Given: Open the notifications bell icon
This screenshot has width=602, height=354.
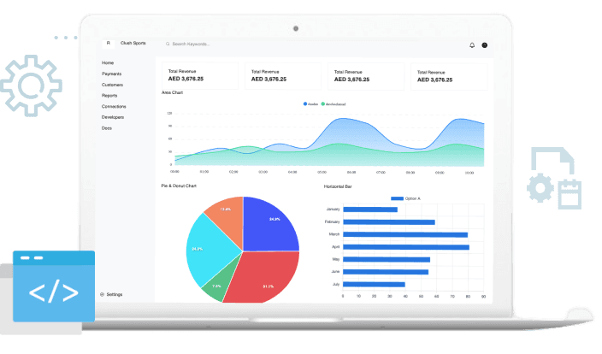Looking at the screenshot, I should 472,45.
